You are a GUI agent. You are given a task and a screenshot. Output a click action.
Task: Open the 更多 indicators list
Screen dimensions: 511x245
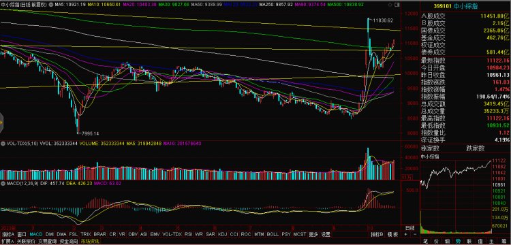click(x=313, y=234)
